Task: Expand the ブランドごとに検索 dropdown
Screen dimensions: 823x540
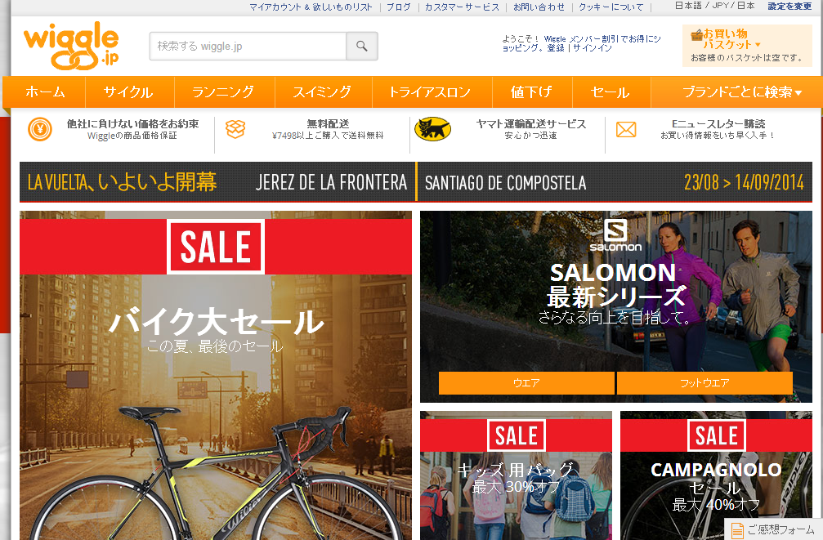Action: click(741, 92)
